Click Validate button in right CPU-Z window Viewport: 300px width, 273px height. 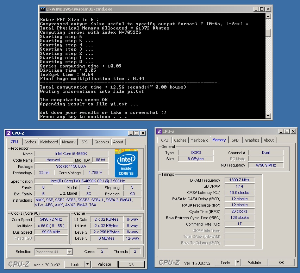pos(255,262)
